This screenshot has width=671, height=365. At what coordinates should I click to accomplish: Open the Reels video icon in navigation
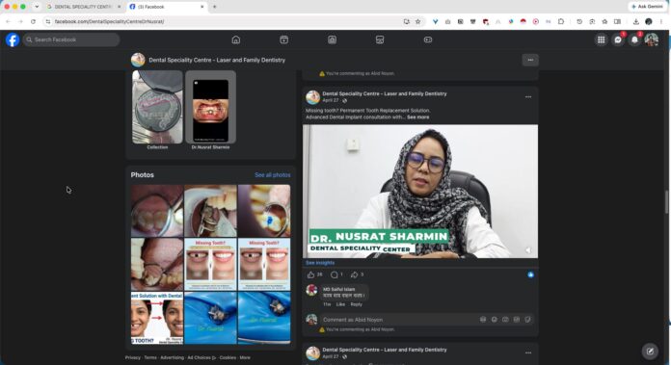click(283, 39)
